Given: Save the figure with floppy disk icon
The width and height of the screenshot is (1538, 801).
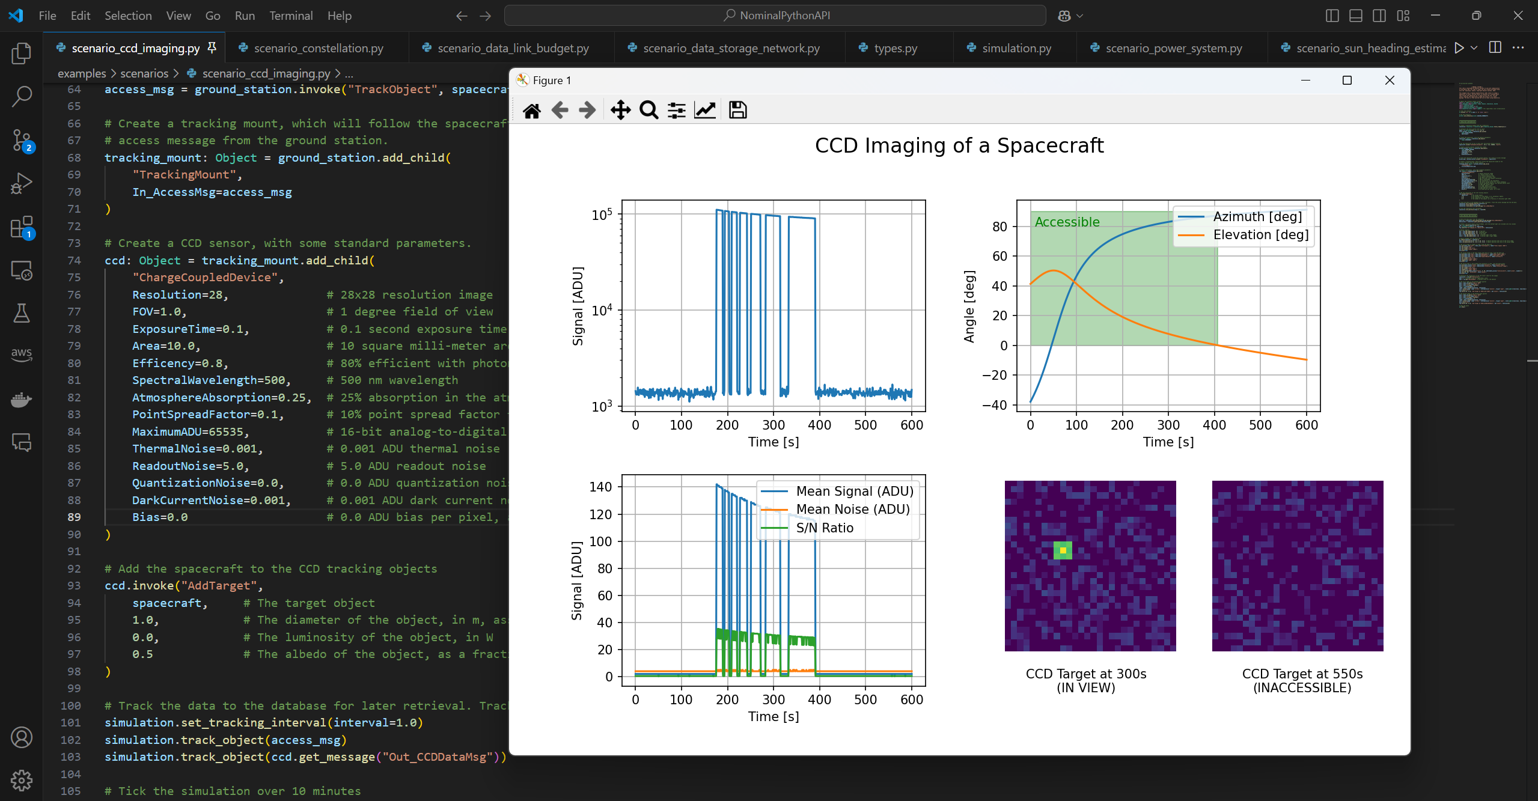Looking at the screenshot, I should point(737,111).
